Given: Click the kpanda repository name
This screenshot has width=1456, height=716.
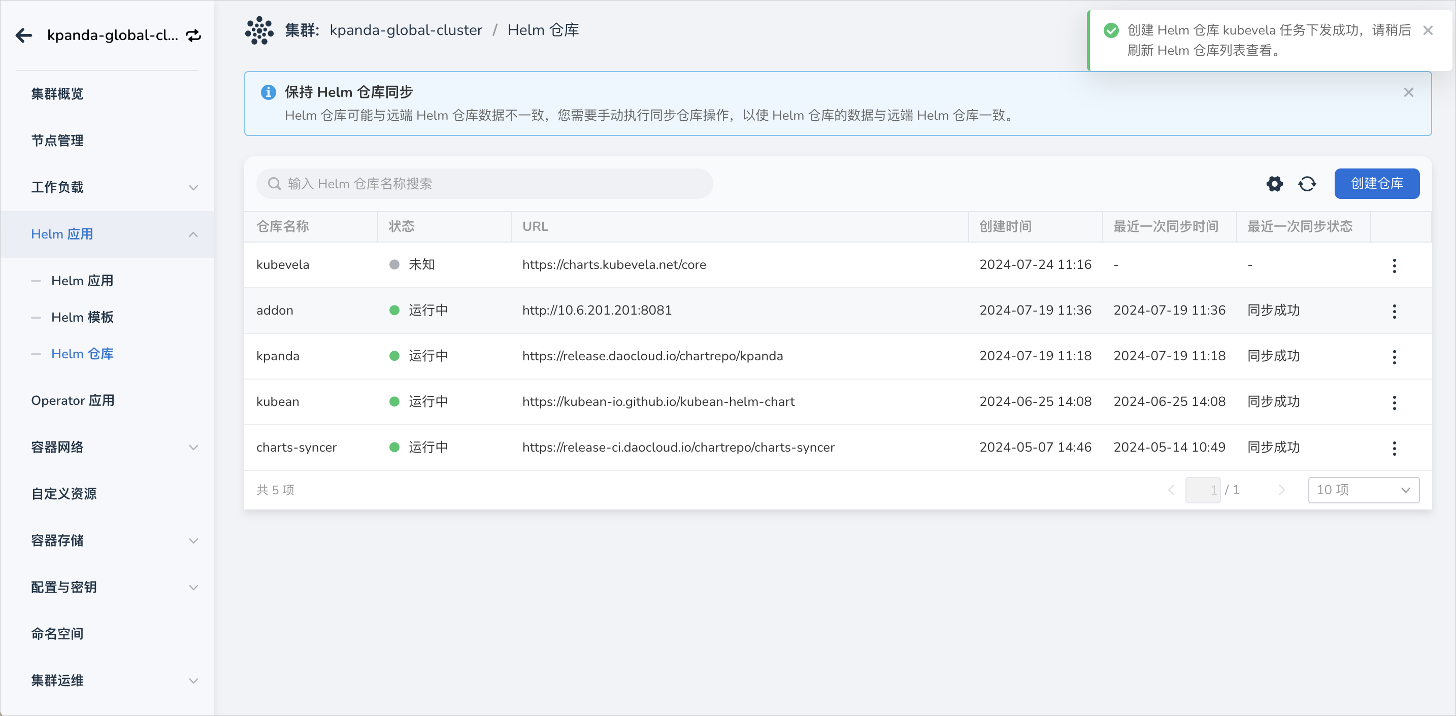Looking at the screenshot, I should pyautogui.click(x=278, y=356).
